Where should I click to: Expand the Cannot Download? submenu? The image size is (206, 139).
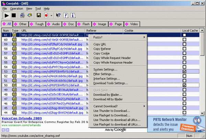pyautogui.click(x=118, y=106)
